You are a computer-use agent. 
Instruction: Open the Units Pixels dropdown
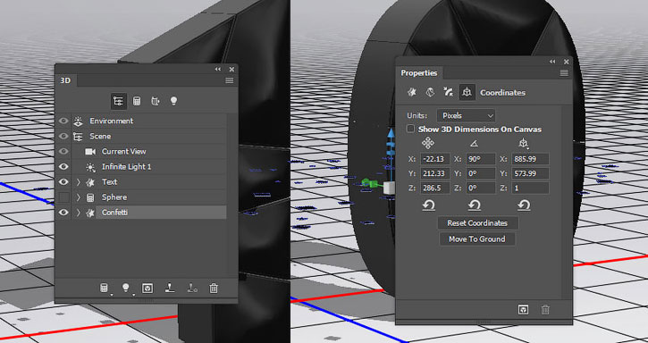(x=467, y=116)
